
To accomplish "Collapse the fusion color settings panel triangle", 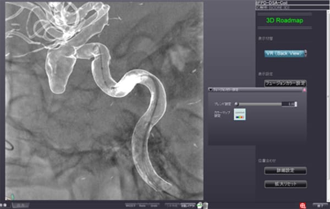I will tap(210, 90).
